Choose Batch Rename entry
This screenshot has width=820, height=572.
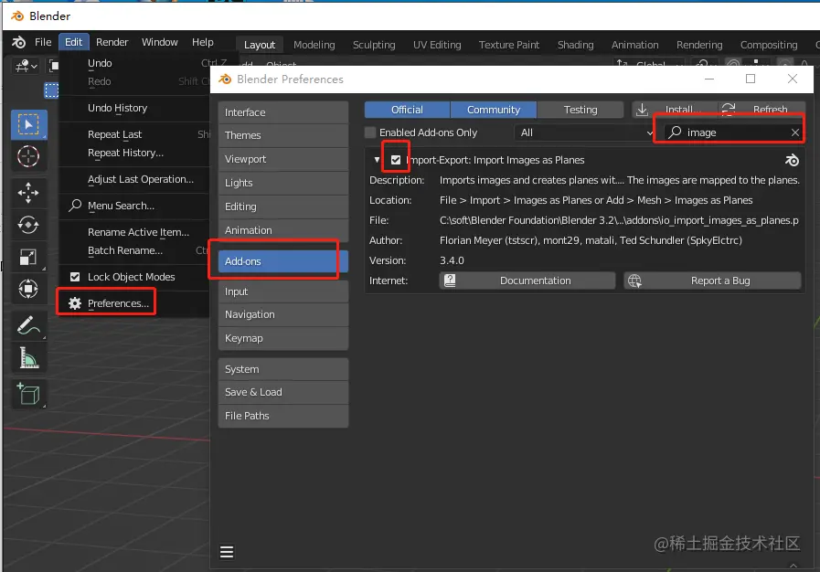[x=134, y=250]
